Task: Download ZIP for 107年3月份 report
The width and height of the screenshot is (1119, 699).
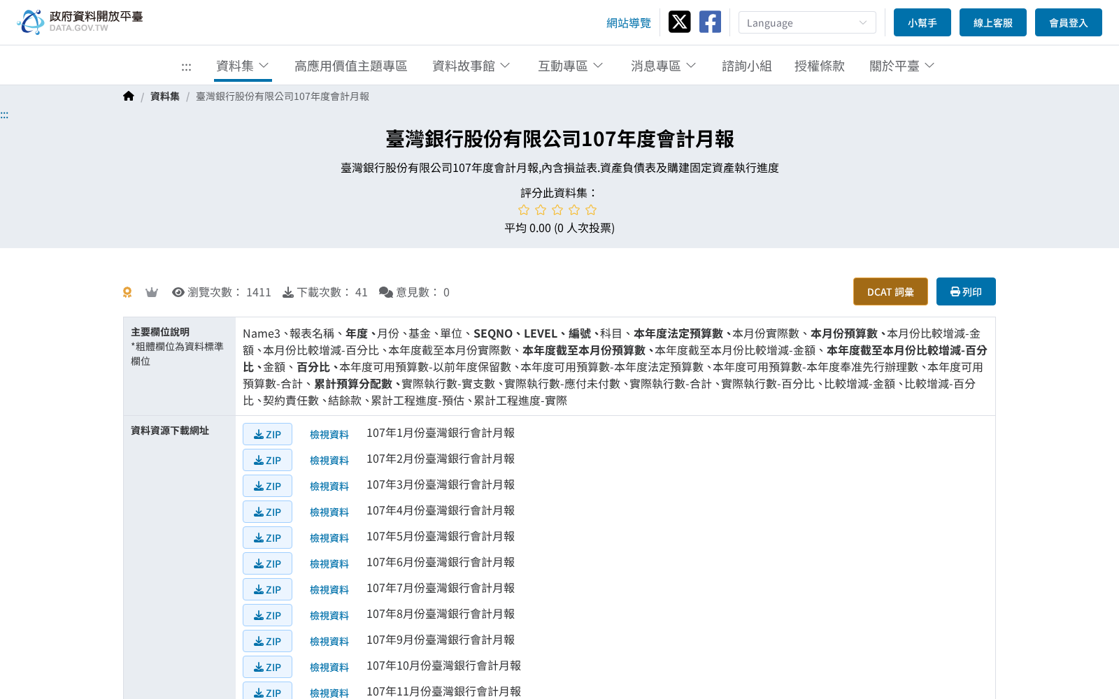Action: tap(267, 486)
